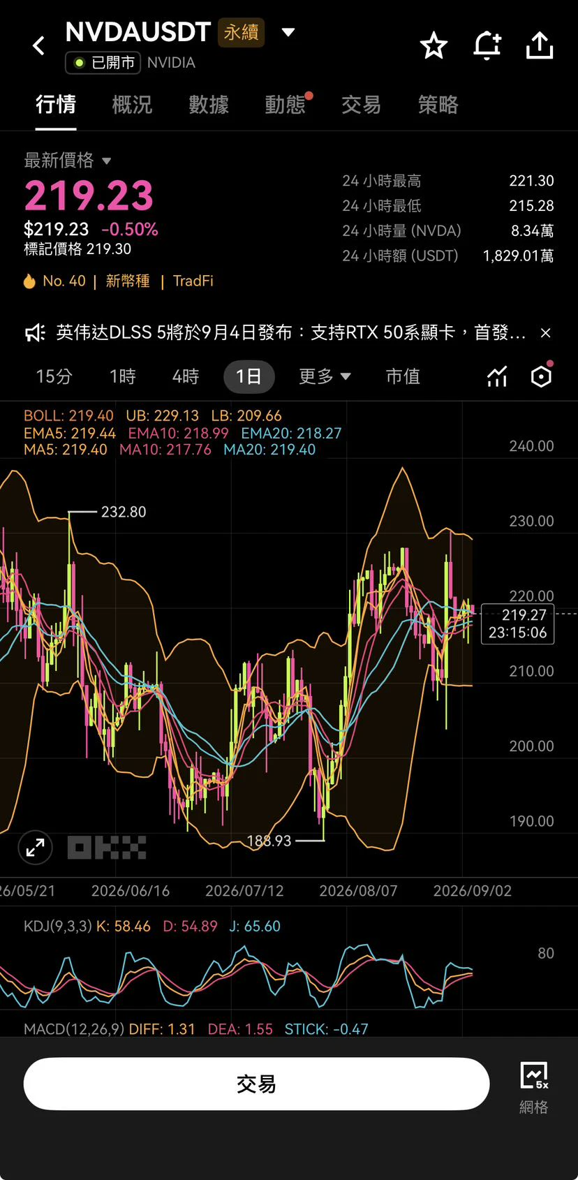Screen dimensions: 578x1180
Task: Tap the 232.80 high marker on chart
Action: click(x=124, y=512)
